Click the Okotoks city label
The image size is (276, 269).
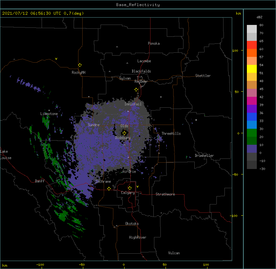coord(132,224)
